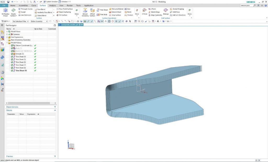Click the Save icon in title bar
Screen dimensions: 268x162
[x=8, y=2]
